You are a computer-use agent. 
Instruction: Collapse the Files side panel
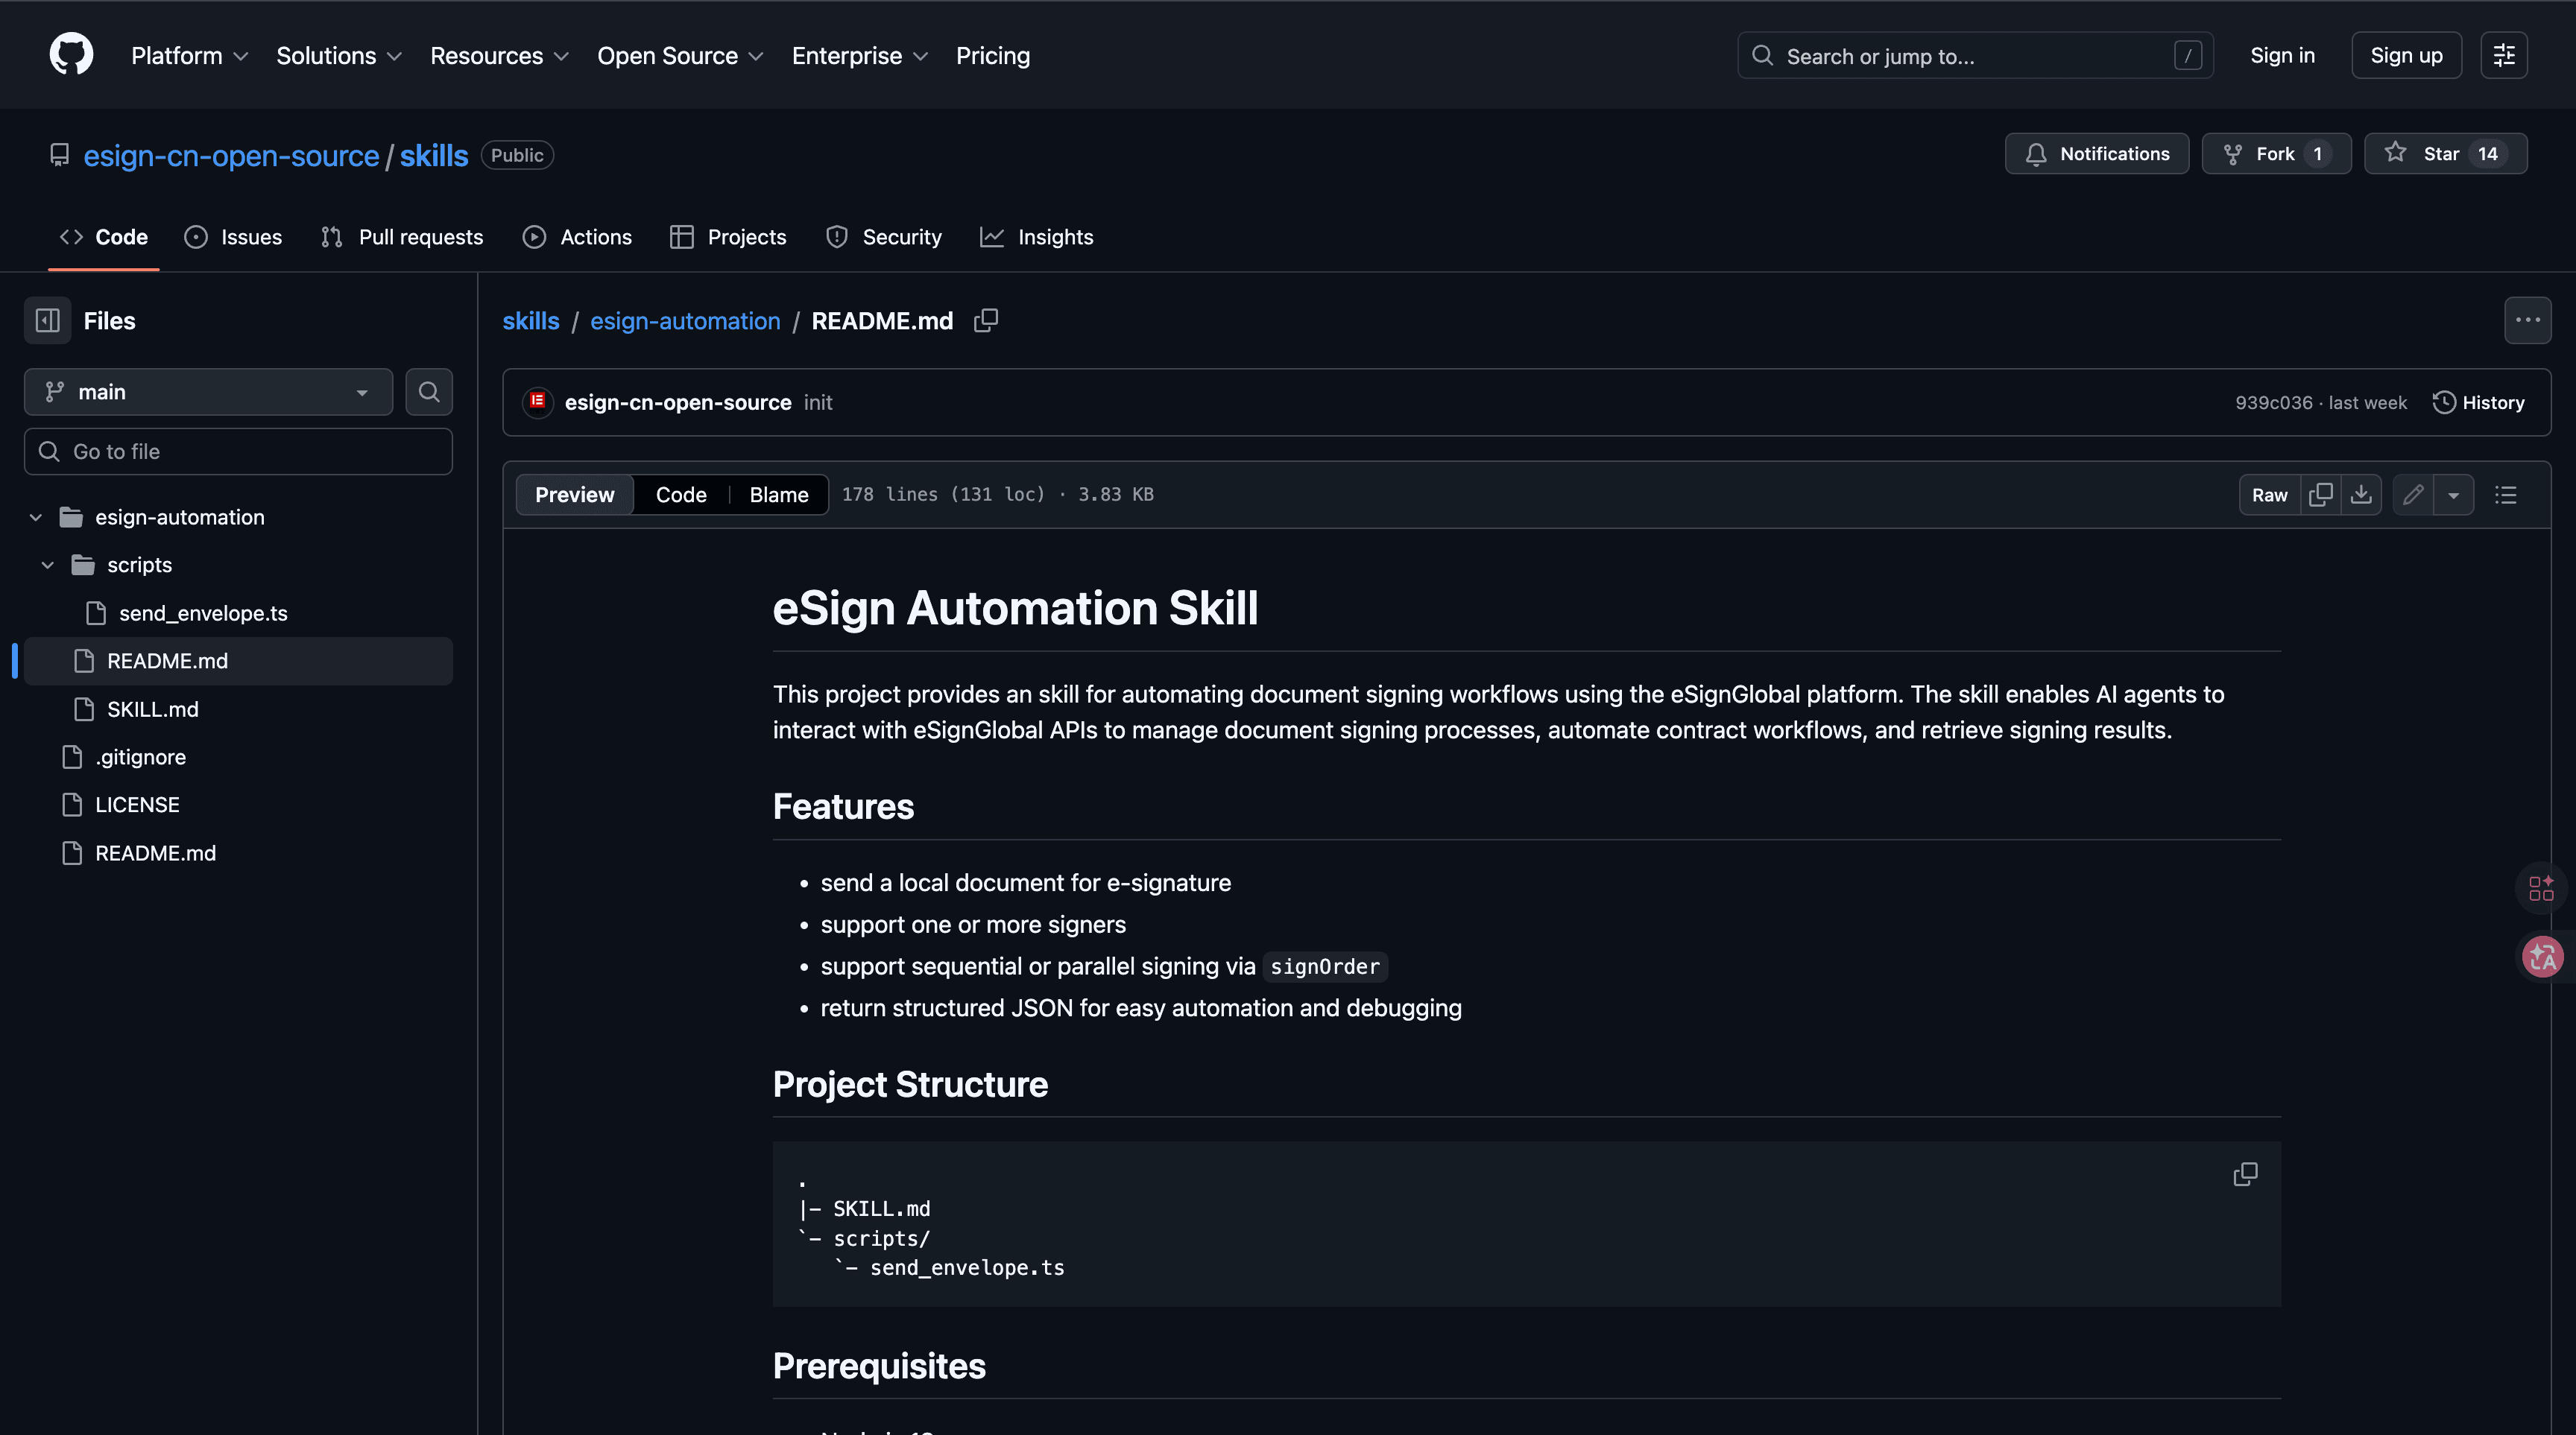(x=47, y=321)
